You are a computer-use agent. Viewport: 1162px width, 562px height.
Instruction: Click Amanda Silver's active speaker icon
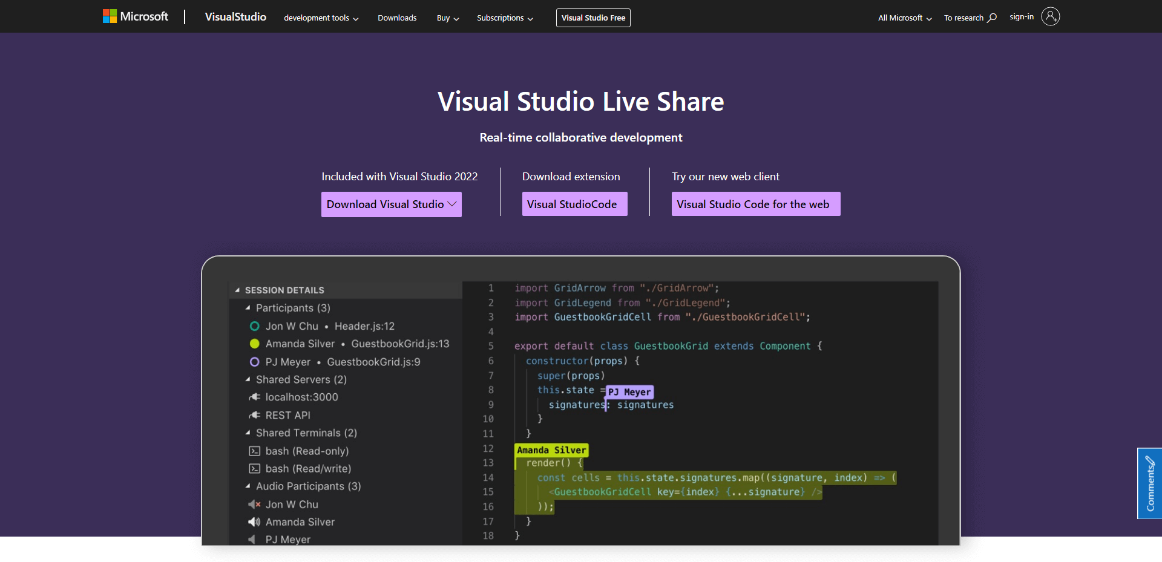(255, 521)
